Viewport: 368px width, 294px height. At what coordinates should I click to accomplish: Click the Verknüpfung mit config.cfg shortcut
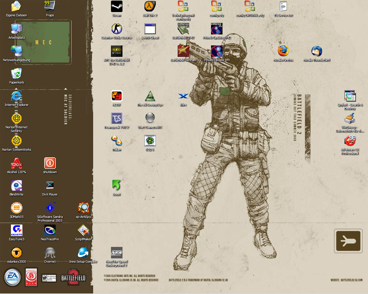click(x=183, y=6)
